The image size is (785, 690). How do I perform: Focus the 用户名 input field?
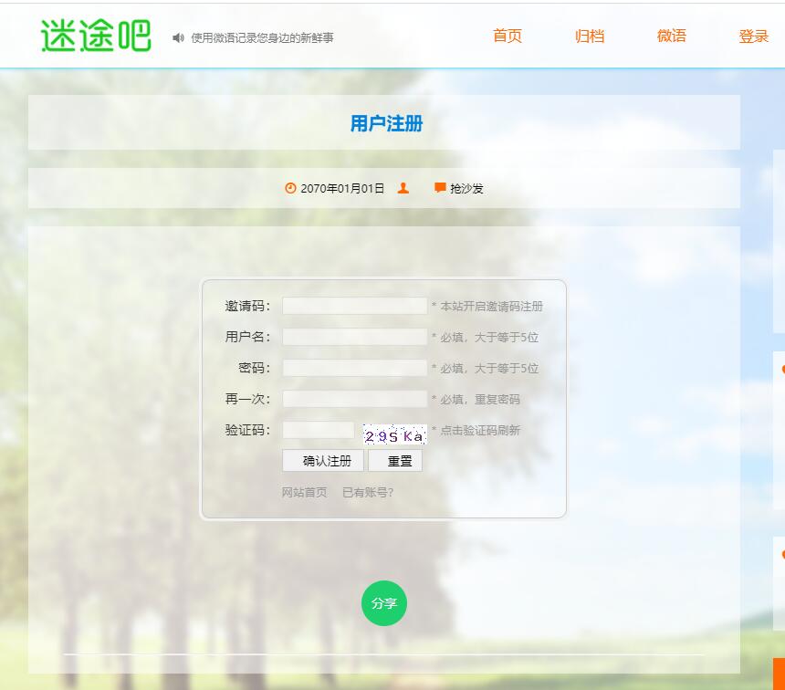(x=354, y=337)
